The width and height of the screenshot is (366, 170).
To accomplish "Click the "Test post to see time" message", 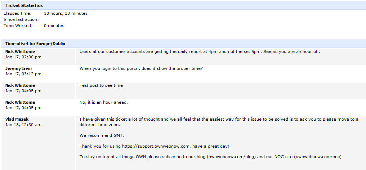I will [101, 85].
